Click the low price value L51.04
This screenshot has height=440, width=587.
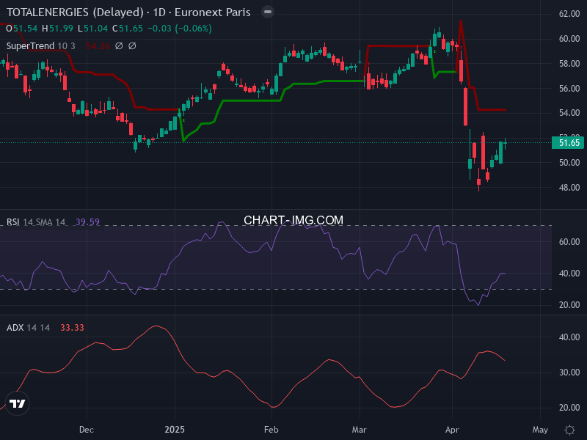pos(93,29)
